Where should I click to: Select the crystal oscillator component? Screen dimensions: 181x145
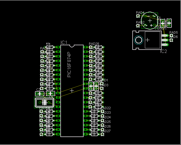pyautogui.click(x=44, y=102)
